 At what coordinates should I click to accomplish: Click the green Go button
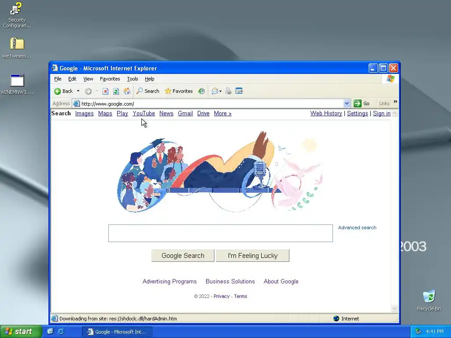362,103
